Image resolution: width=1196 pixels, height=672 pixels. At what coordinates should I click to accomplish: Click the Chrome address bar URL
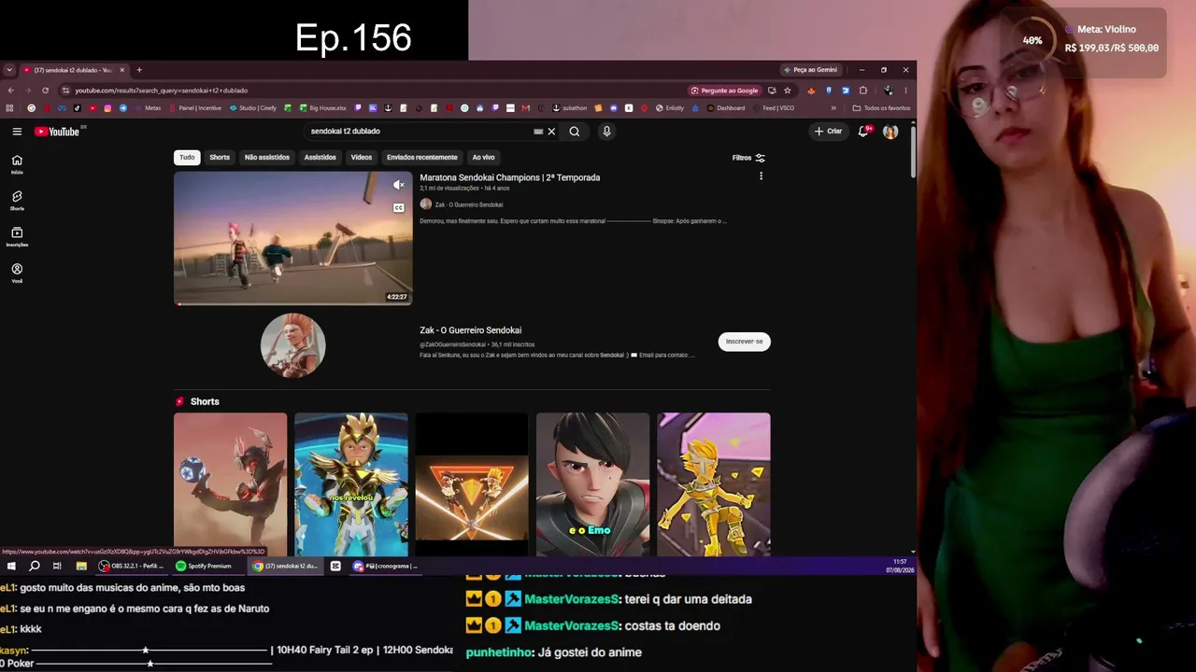162,91
